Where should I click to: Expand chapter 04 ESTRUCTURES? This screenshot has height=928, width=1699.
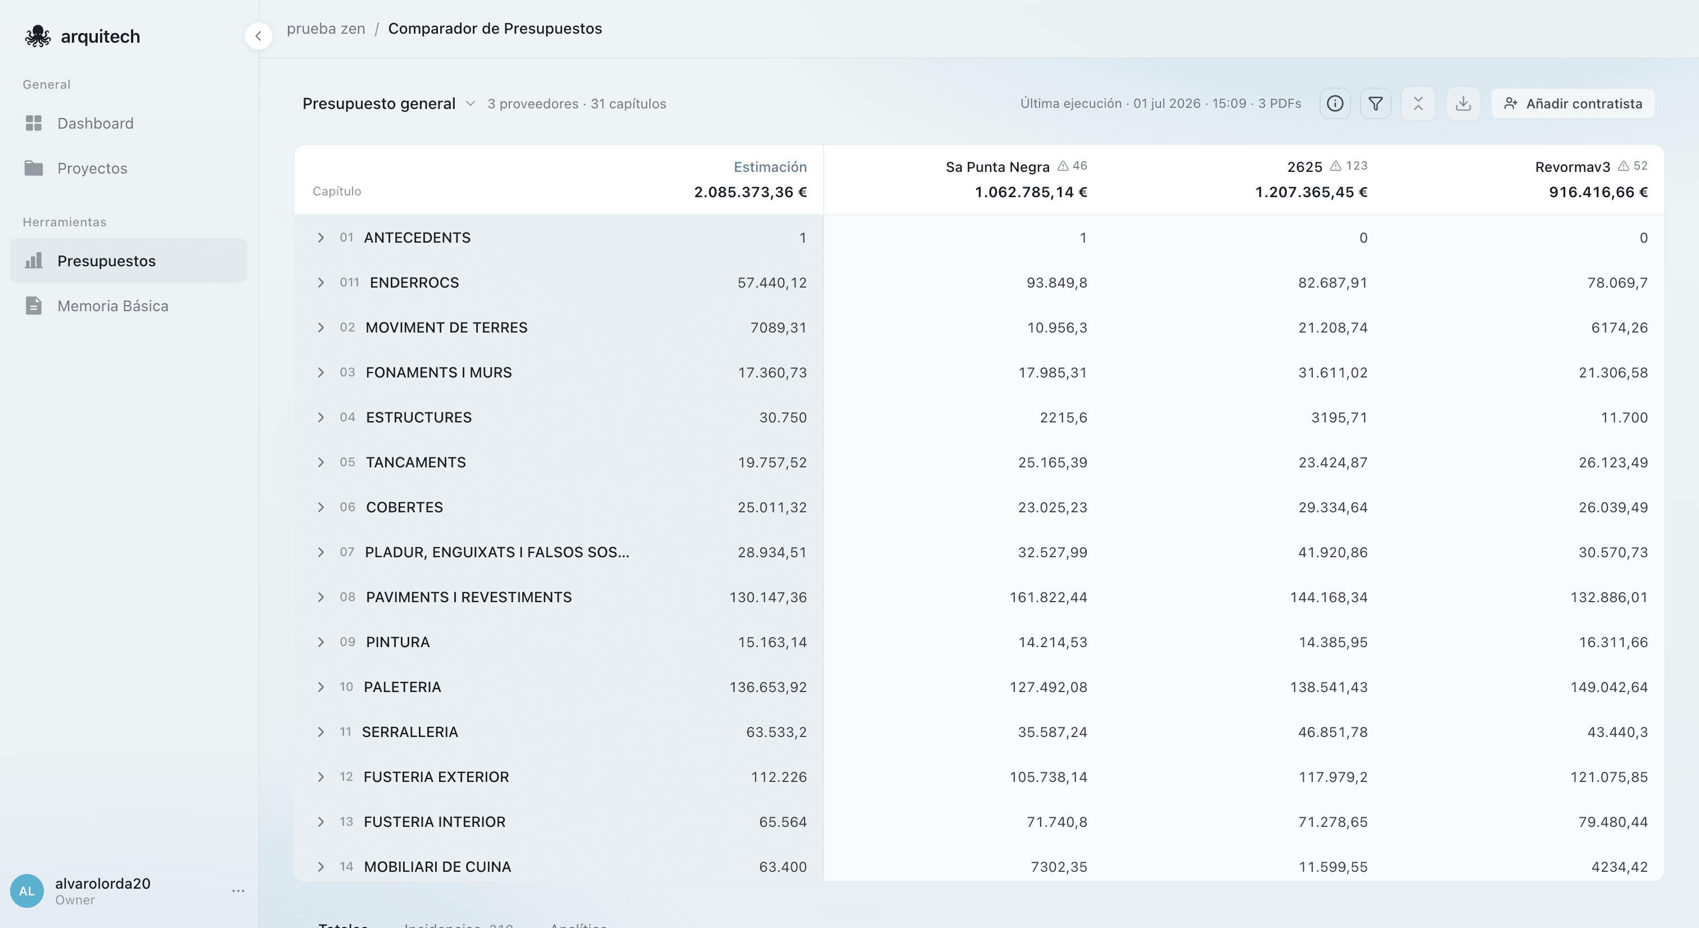pyautogui.click(x=320, y=417)
